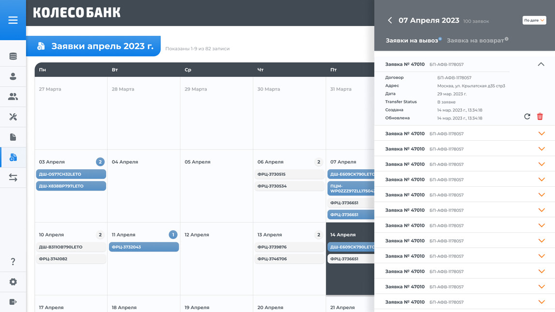The height and width of the screenshot is (312, 555).
Task: Click the Заявки апрель 2023 г. header button
Action: click(x=93, y=46)
